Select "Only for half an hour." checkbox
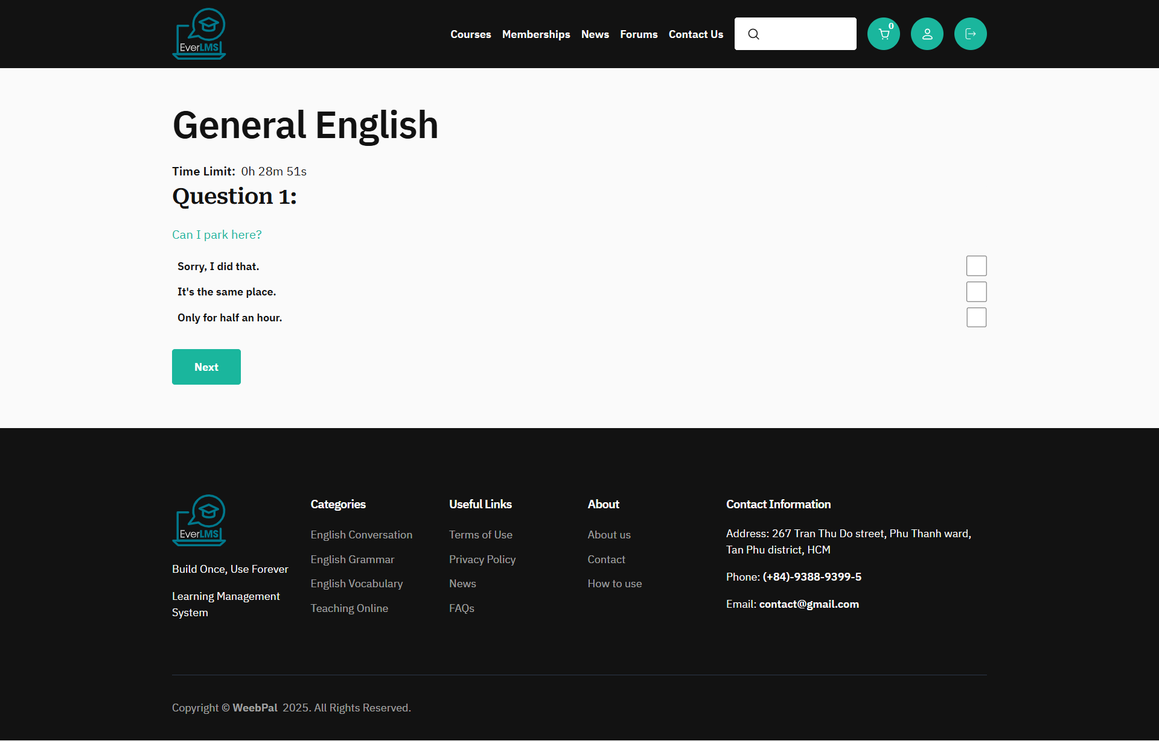The width and height of the screenshot is (1159, 741). click(x=976, y=317)
